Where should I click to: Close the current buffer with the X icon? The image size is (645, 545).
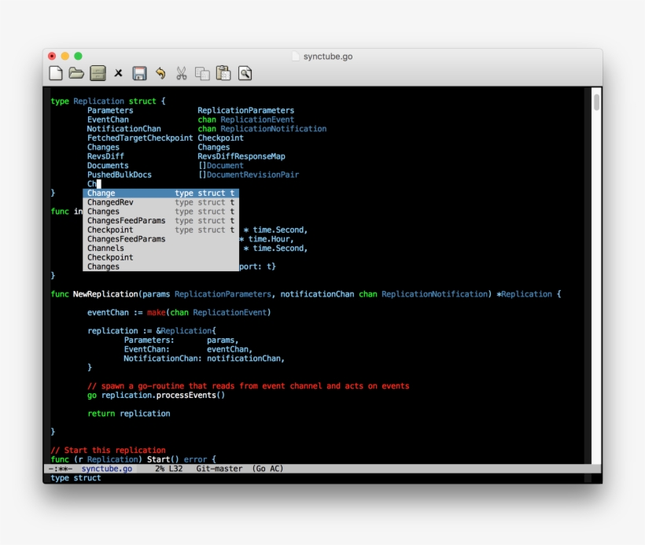pos(118,73)
